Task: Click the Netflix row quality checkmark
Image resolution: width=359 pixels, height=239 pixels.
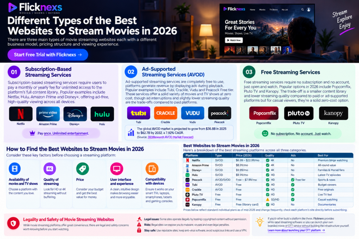Action: 267,160
